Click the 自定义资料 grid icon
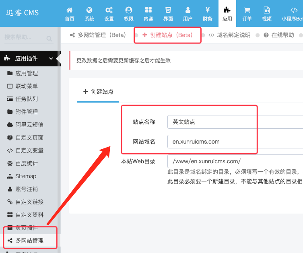Viewport: 303px width, 253px height. tap(10, 215)
